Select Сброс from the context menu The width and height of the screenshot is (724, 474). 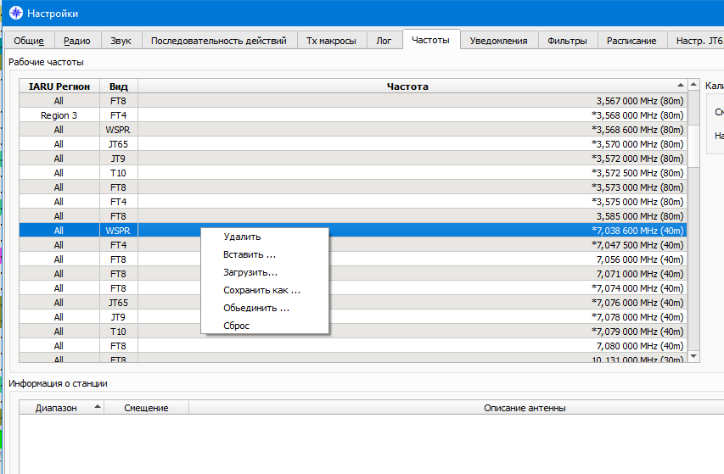click(265, 326)
